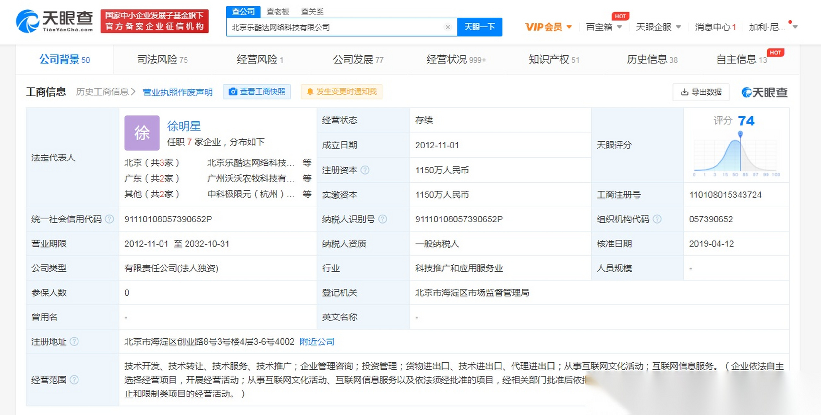
Task: Click the credit code 91110108057390652P in the 统一社会信用代码 row
Action: 168,219
